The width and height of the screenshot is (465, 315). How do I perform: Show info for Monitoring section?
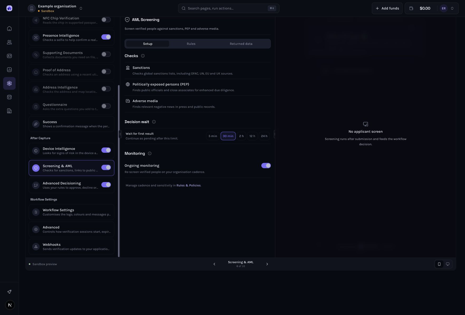(x=150, y=154)
